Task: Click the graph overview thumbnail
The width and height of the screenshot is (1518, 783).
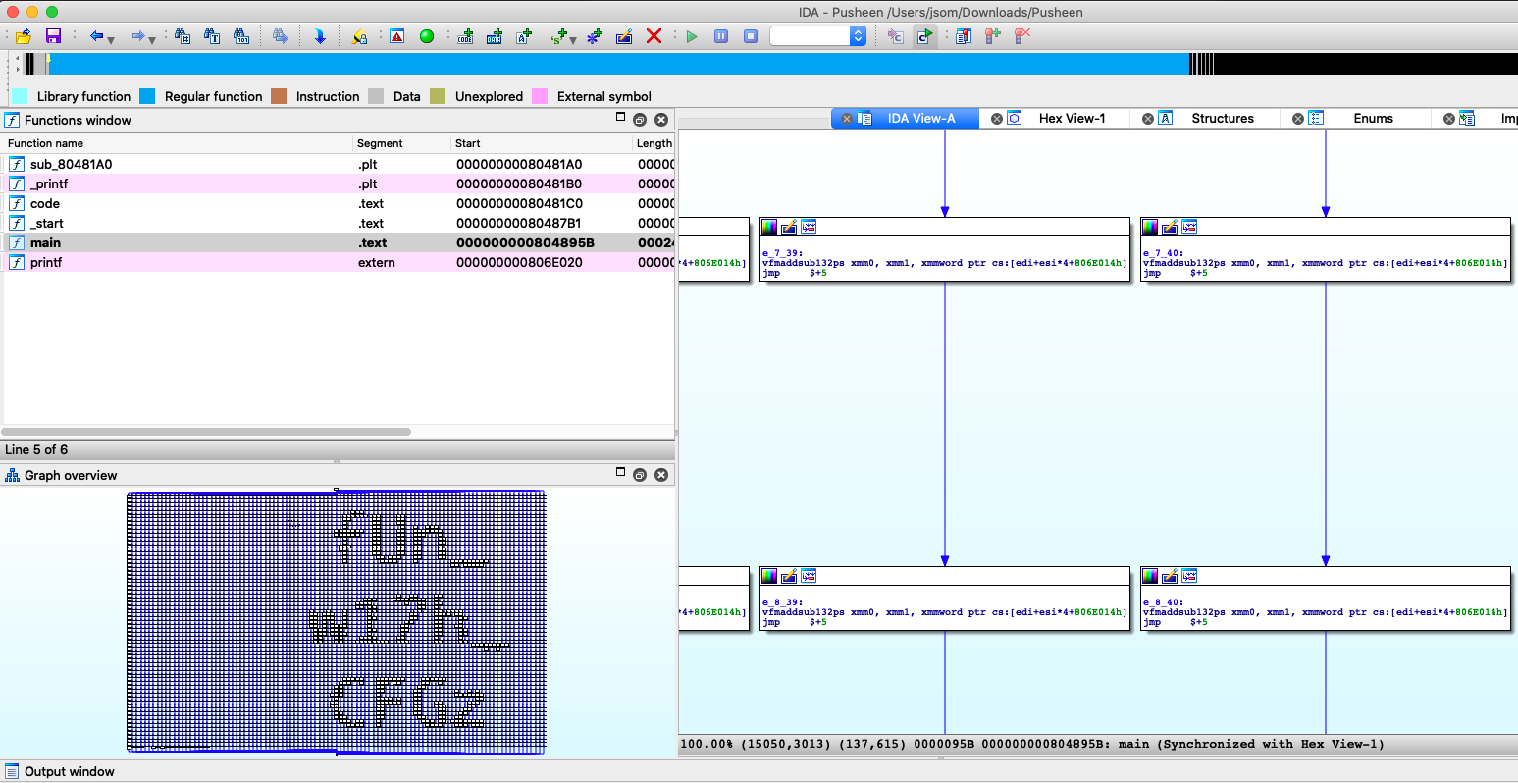Action: pyautogui.click(x=337, y=622)
